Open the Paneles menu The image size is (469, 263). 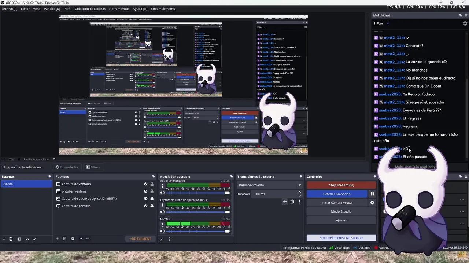(52, 9)
